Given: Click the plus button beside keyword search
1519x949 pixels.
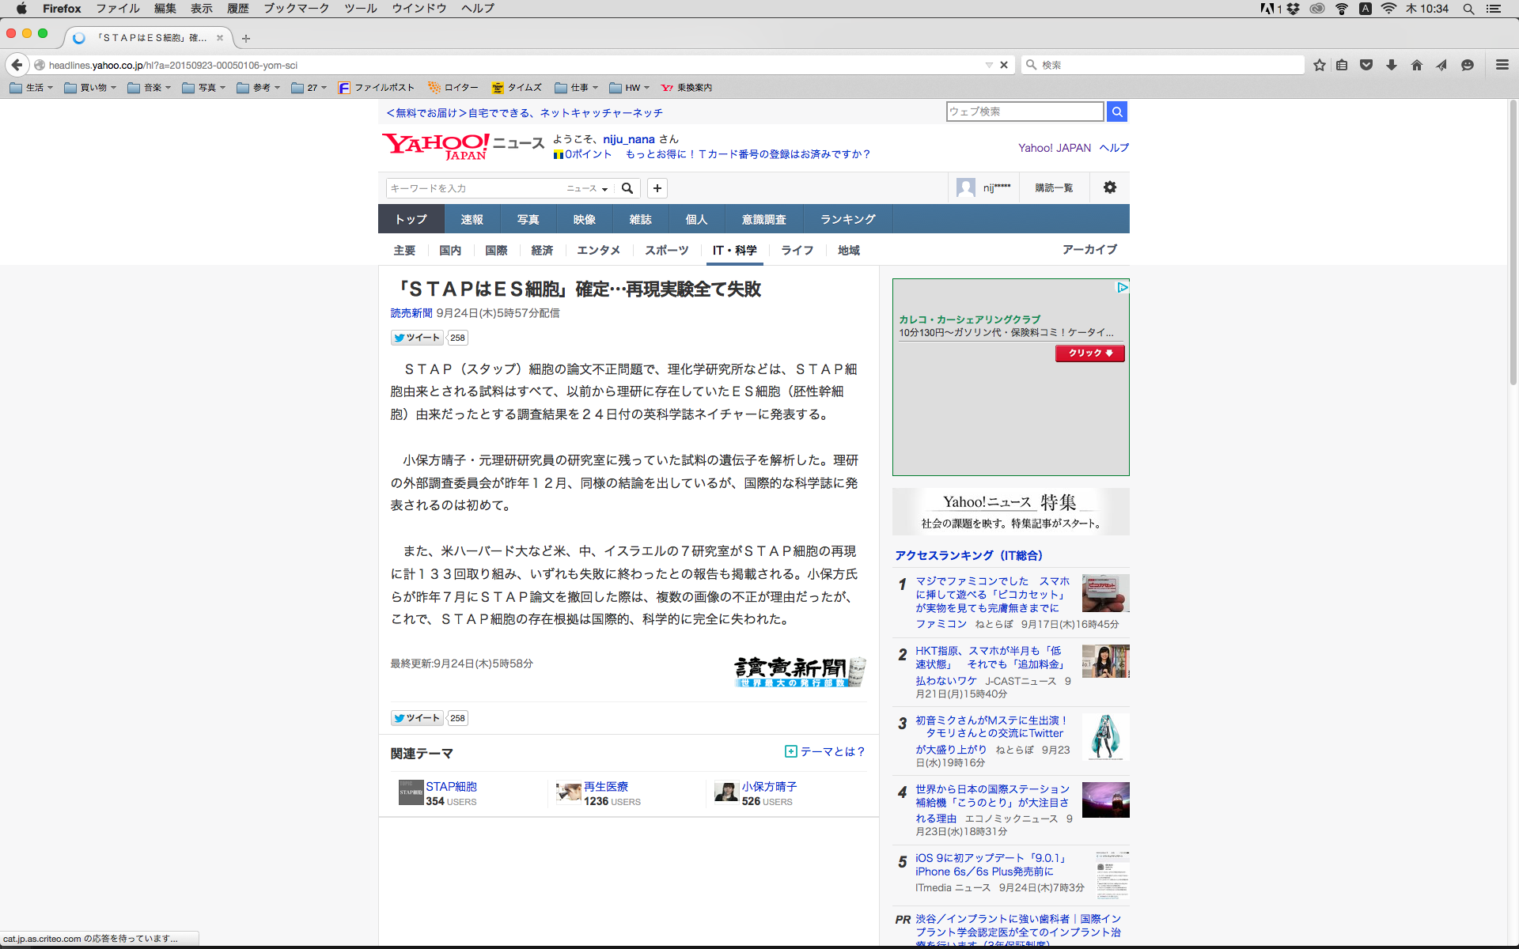Looking at the screenshot, I should (x=657, y=188).
